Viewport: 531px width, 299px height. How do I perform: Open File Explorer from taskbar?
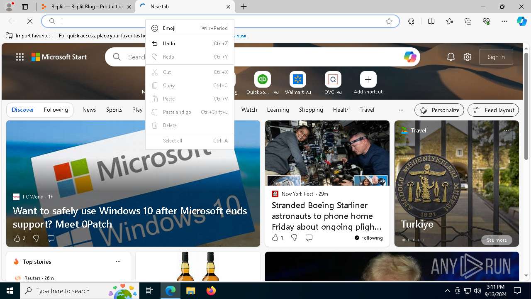(190, 291)
